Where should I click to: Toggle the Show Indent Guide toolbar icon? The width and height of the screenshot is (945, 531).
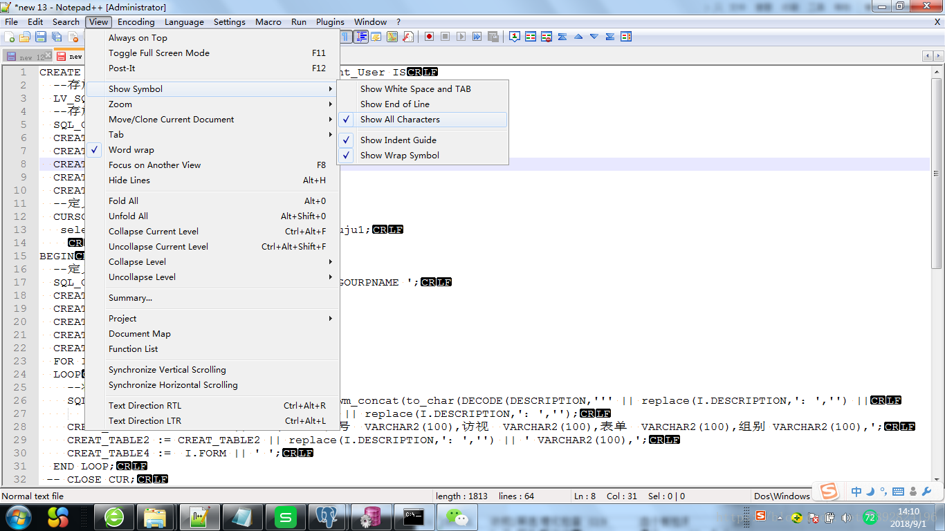(x=361, y=37)
